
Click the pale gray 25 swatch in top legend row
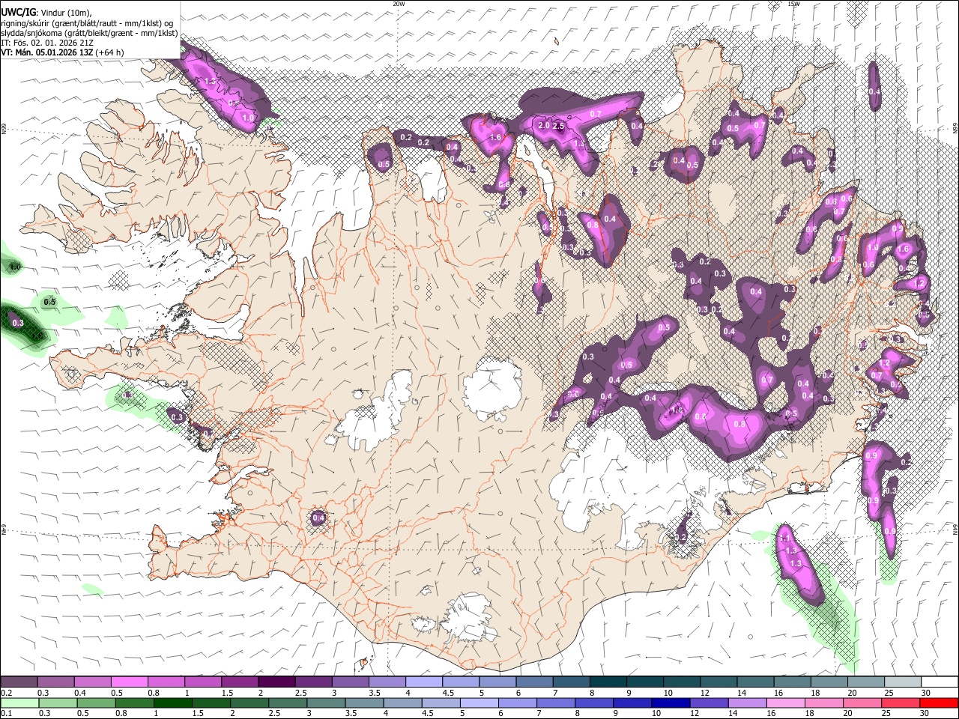coord(903,682)
